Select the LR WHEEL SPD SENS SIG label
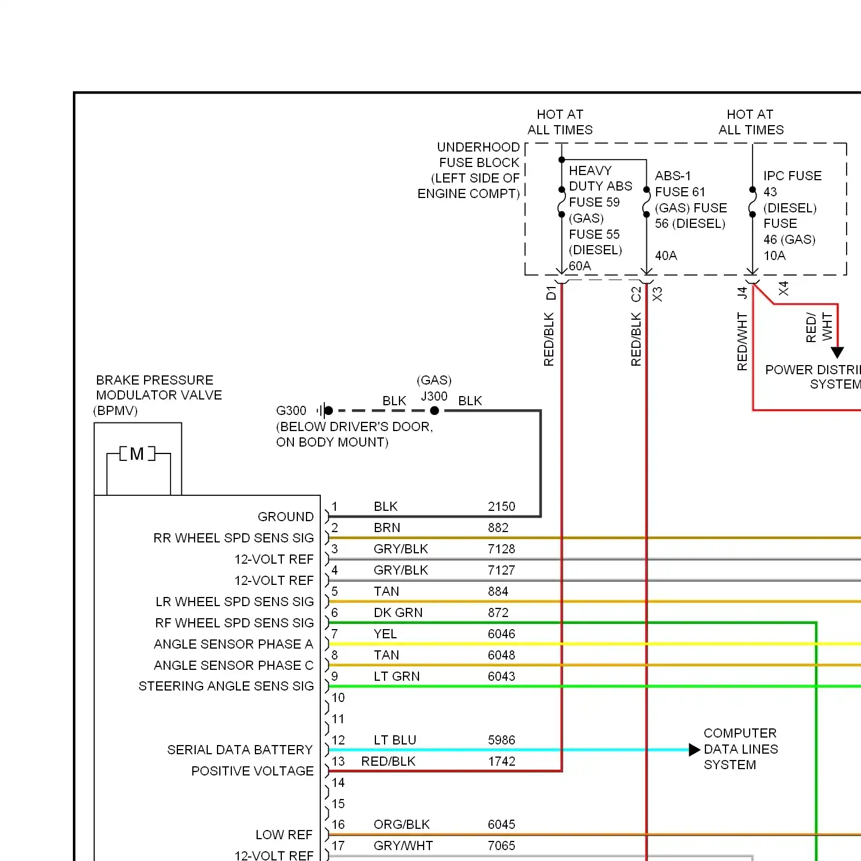The image size is (861, 861). tap(235, 602)
